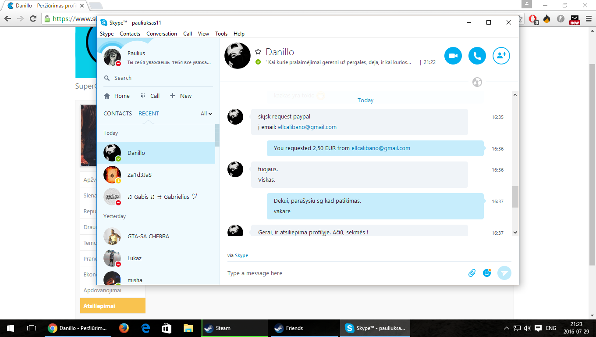Open the Action Center notifications icon
This screenshot has height=337, width=596.
click(x=538, y=328)
